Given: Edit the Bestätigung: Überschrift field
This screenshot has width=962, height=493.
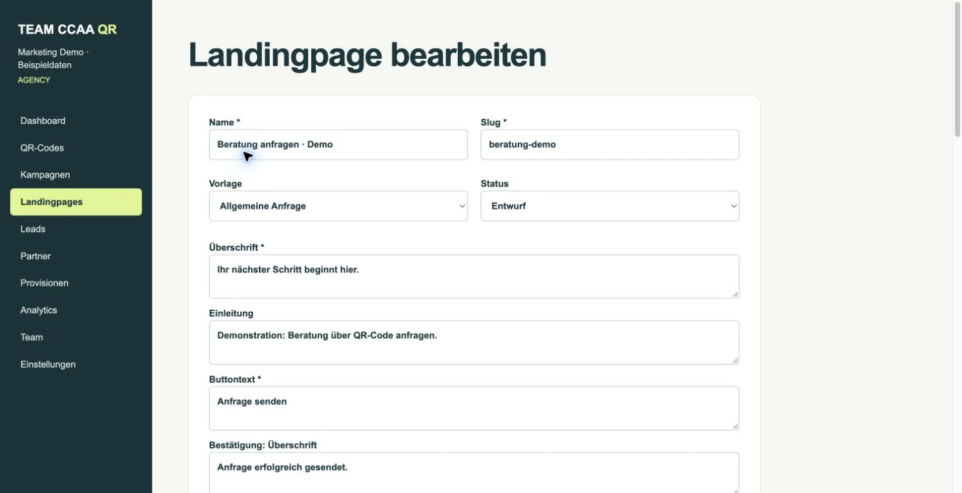Looking at the screenshot, I should tap(474, 473).
